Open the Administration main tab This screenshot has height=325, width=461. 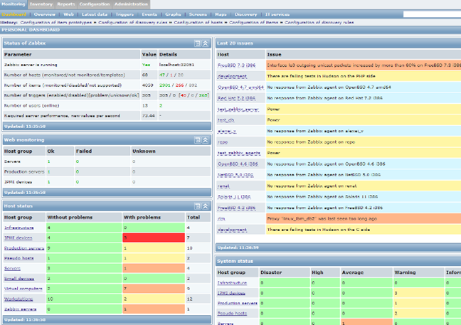(x=131, y=4)
